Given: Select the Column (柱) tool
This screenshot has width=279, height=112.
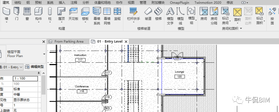Looking at the screenshot, I should [x=50, y=14].
